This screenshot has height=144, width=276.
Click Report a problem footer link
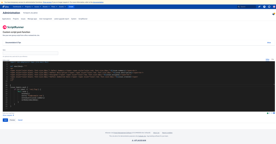click(167, 133)
